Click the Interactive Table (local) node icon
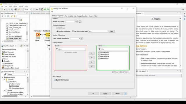 pos(3,68)
